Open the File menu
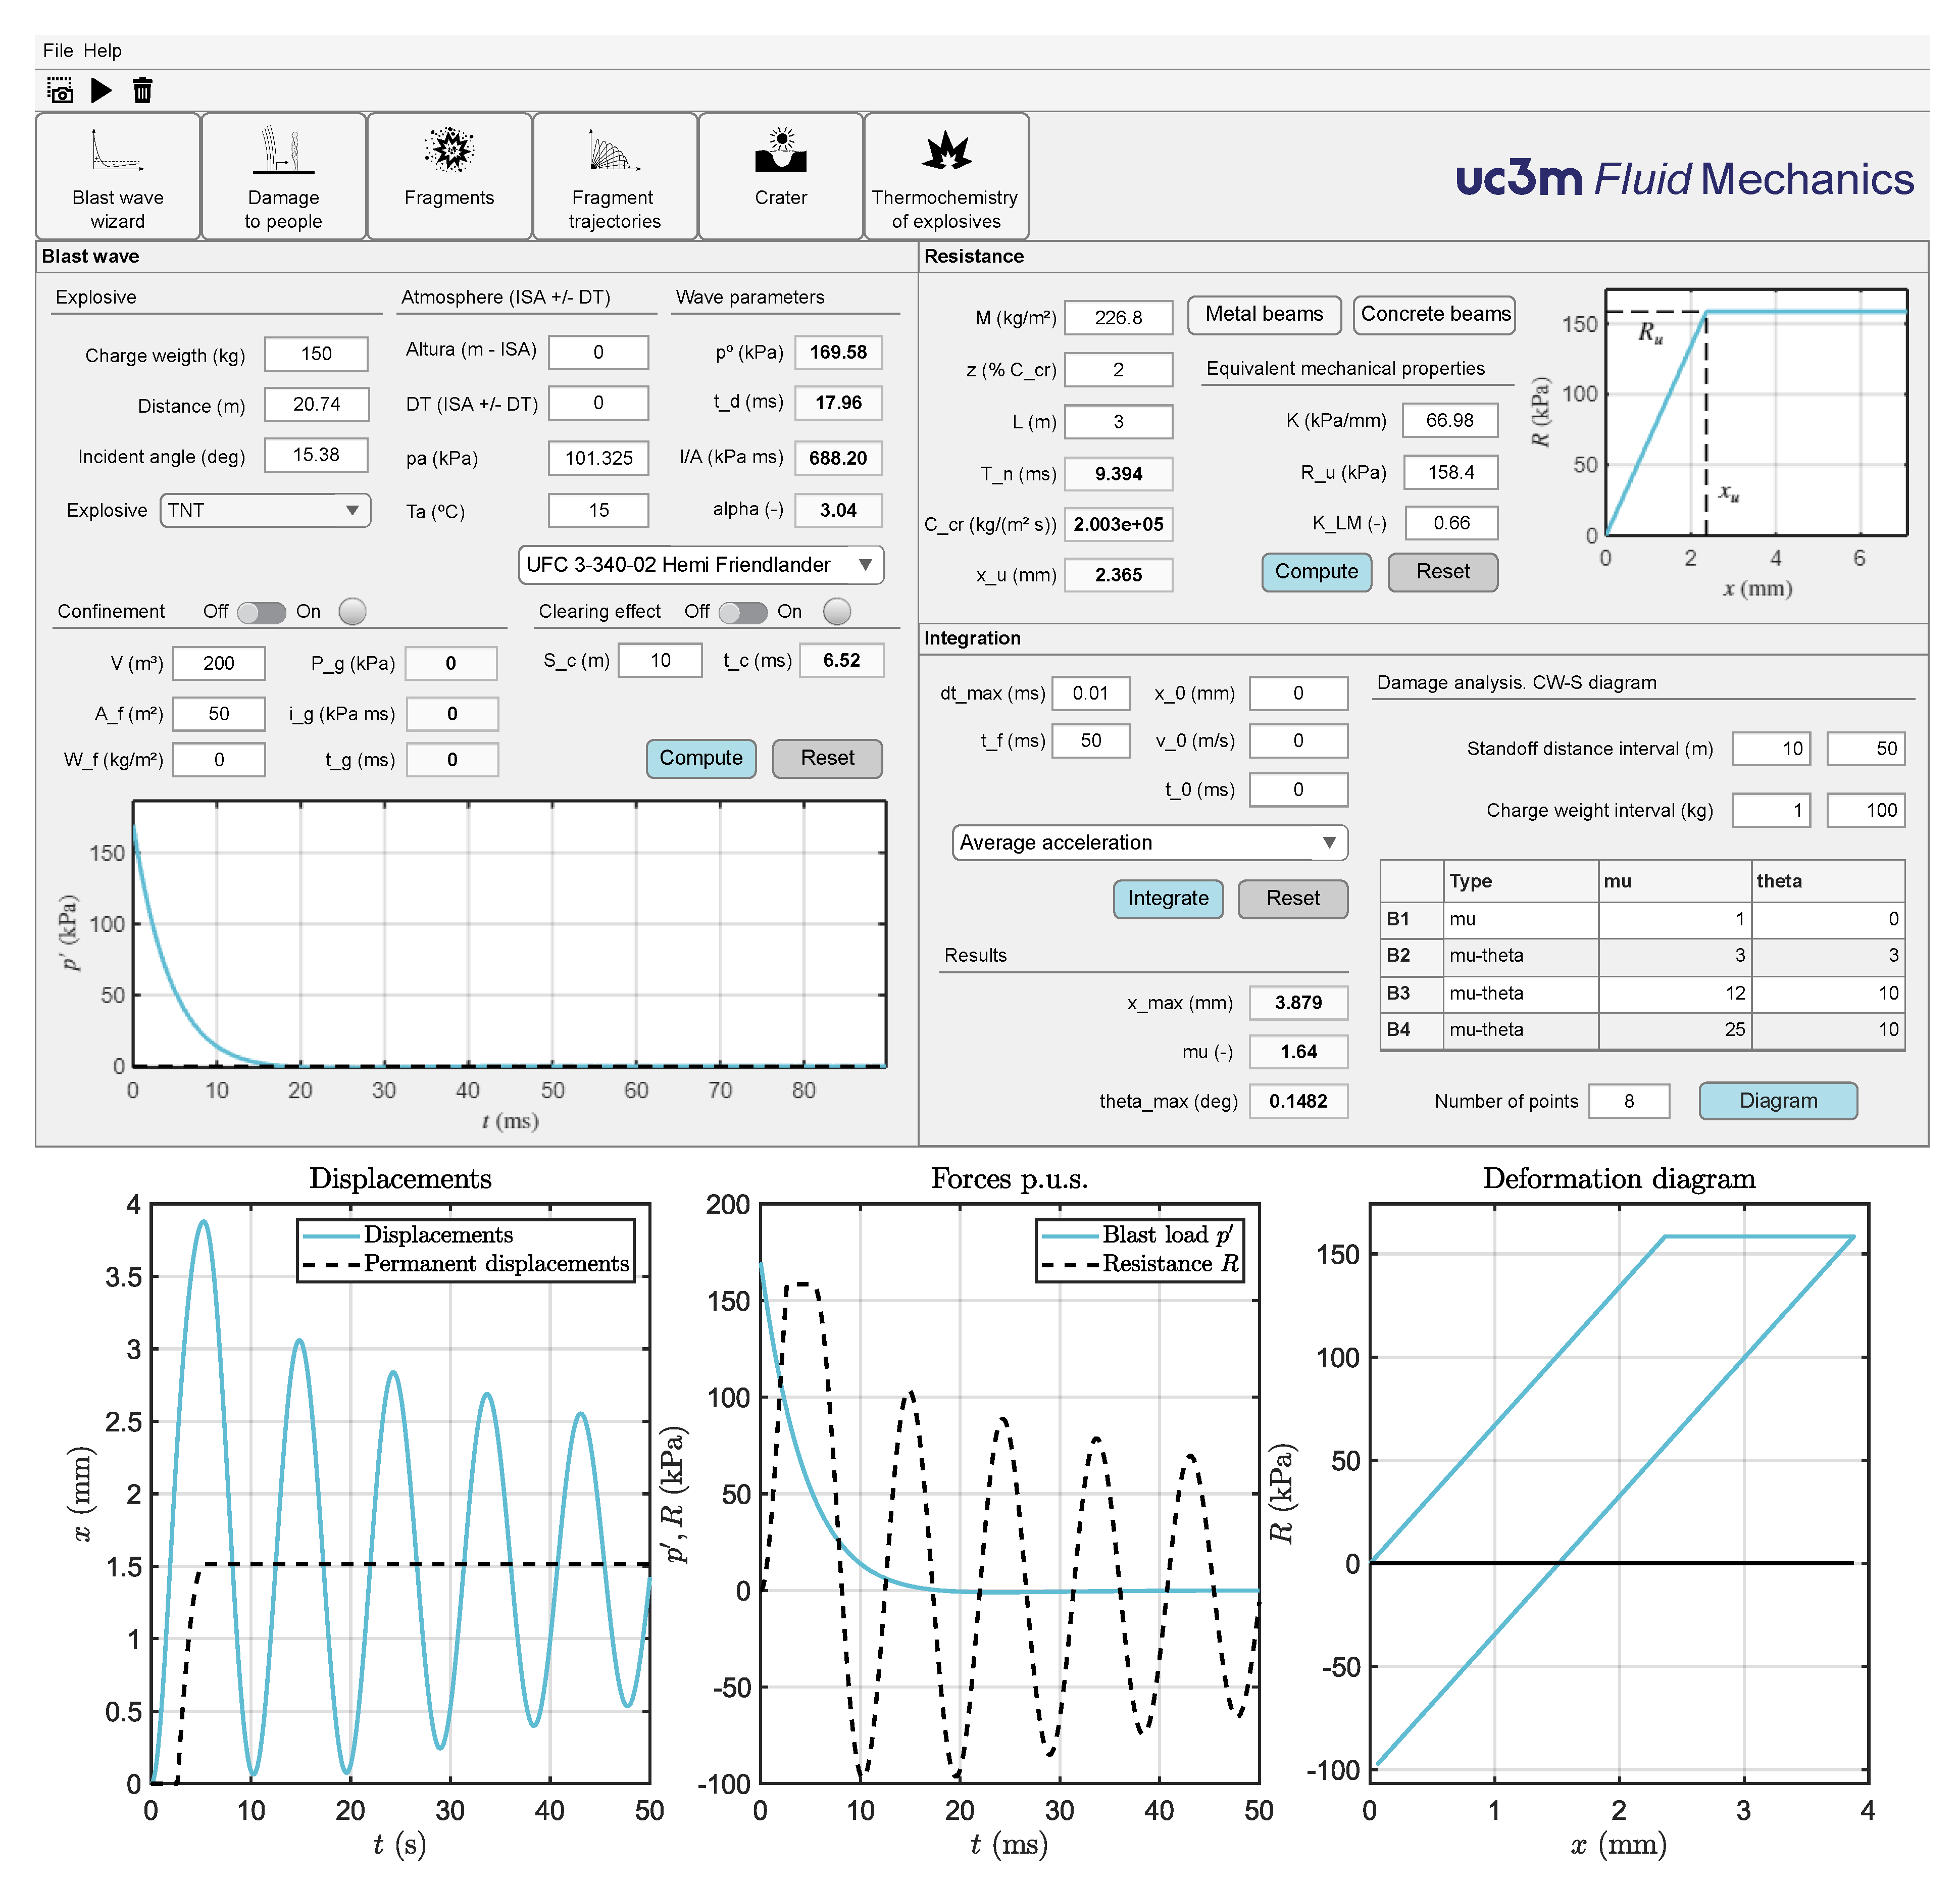 tap(57, 50)
